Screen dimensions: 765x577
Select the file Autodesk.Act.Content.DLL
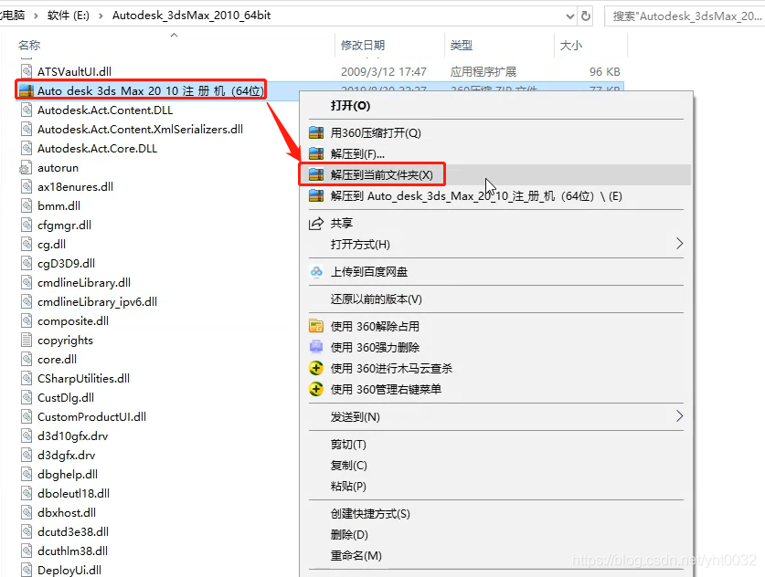(x=105, y=110)
